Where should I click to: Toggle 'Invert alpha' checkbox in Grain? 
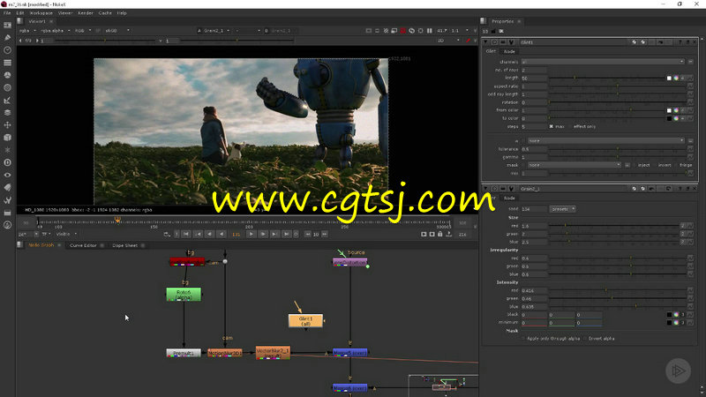pyautogui.click(x=585, y=339)
